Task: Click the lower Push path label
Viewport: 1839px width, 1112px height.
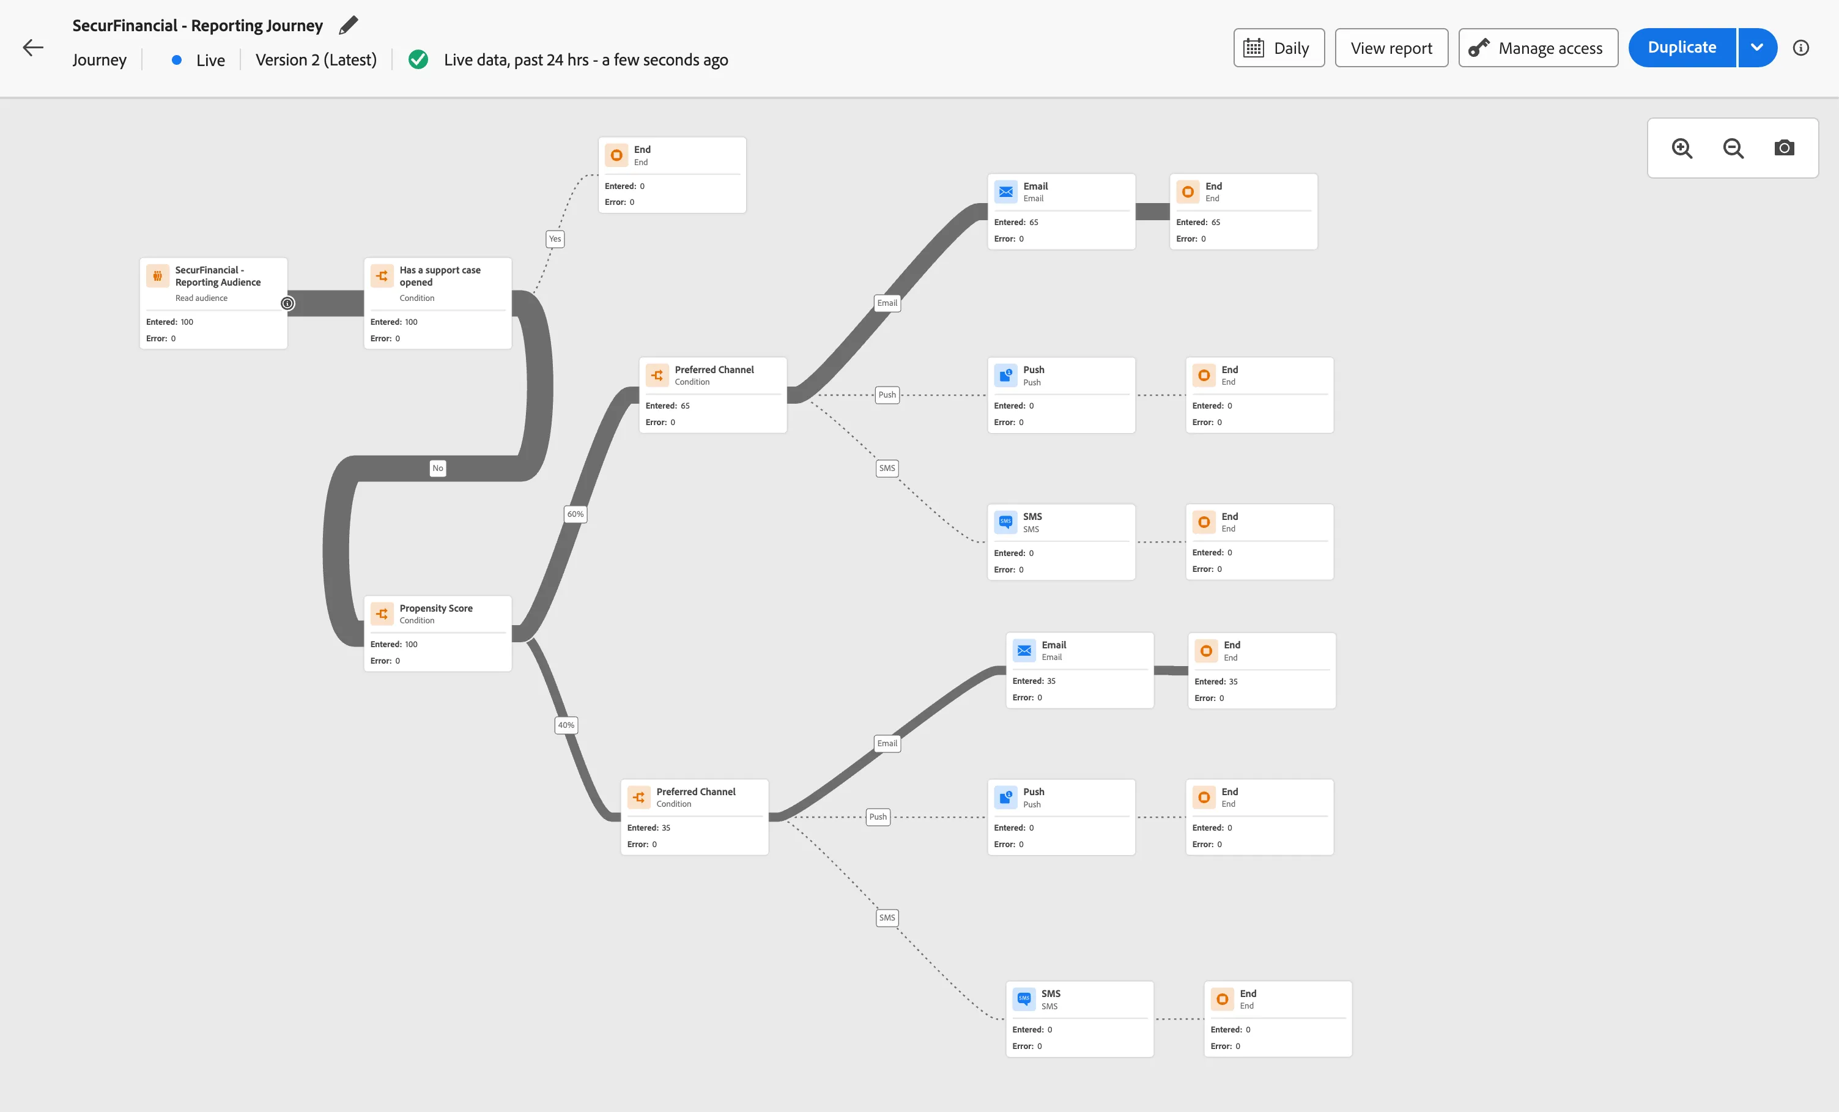Action: (x=878, y=817)
